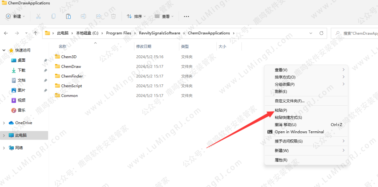Click the 修改日期 column header
This screenshot has height=187, width=378.
[143, 47]
